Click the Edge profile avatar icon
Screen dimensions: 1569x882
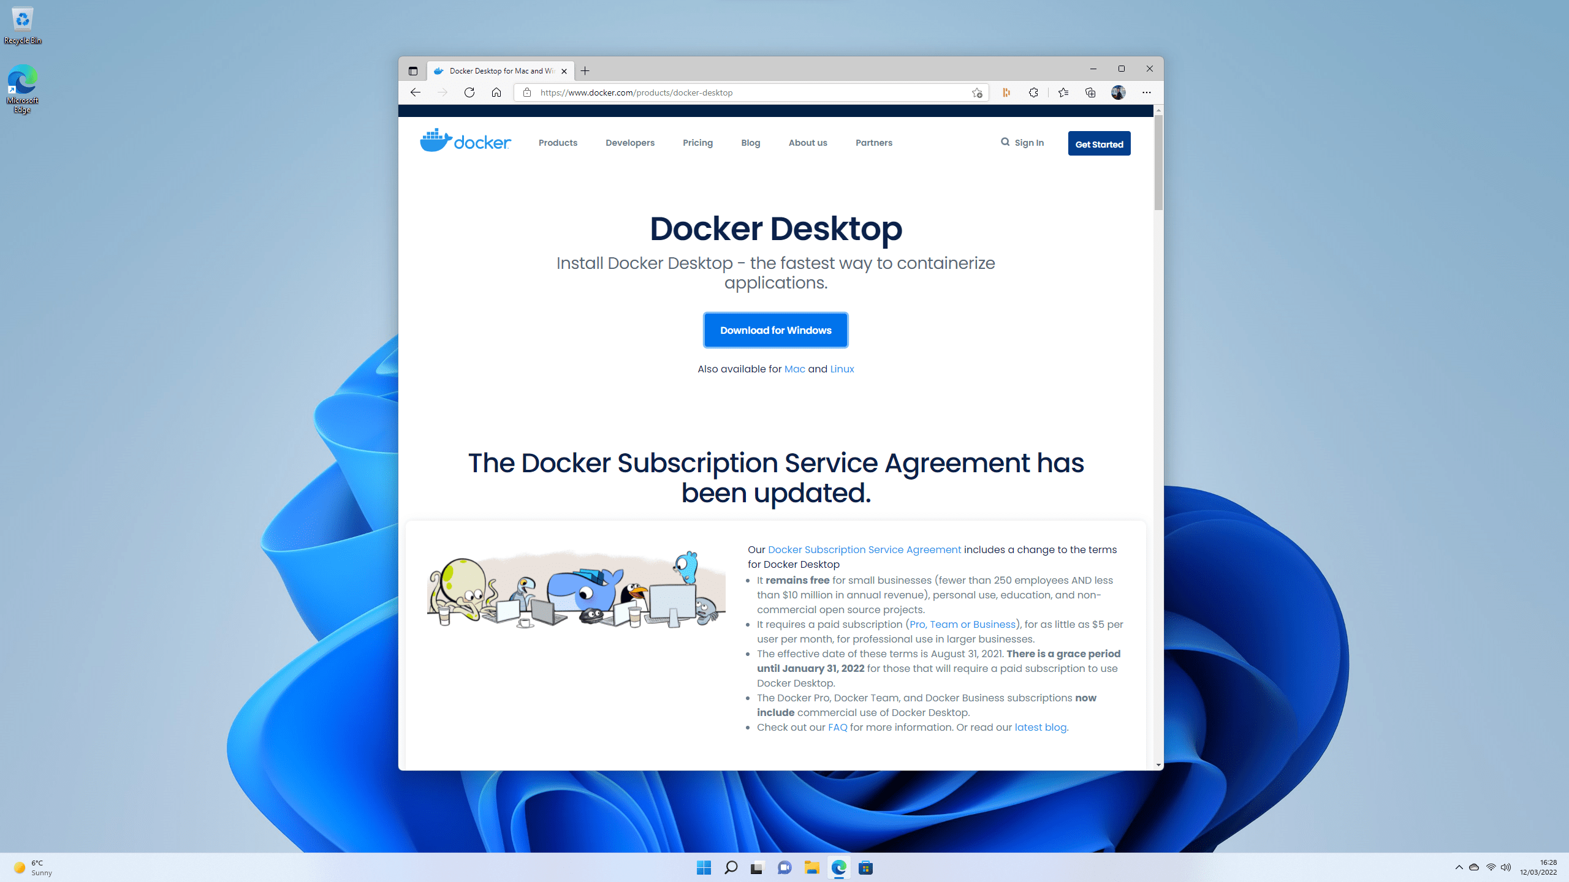coord(1119,92)
